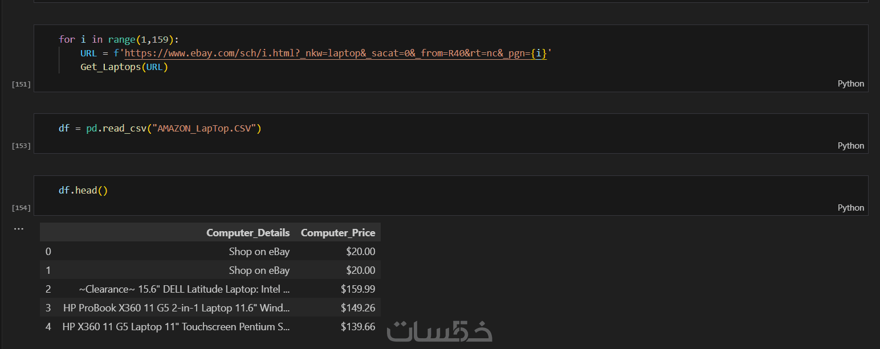Click the $159.99 price cell
This screenshot has width=880, height=349.
tap(357, 289)
